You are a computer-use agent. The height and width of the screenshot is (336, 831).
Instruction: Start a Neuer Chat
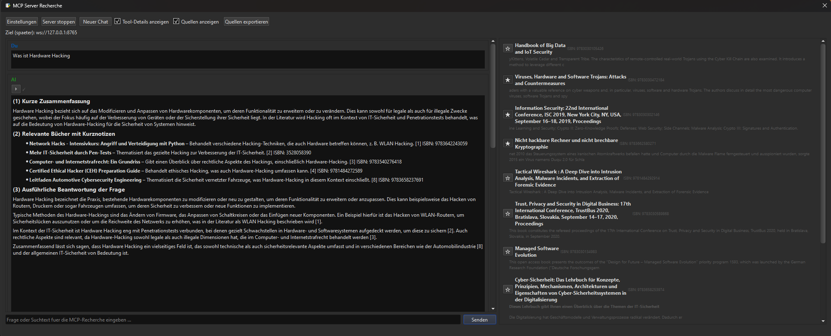point(95,22)
